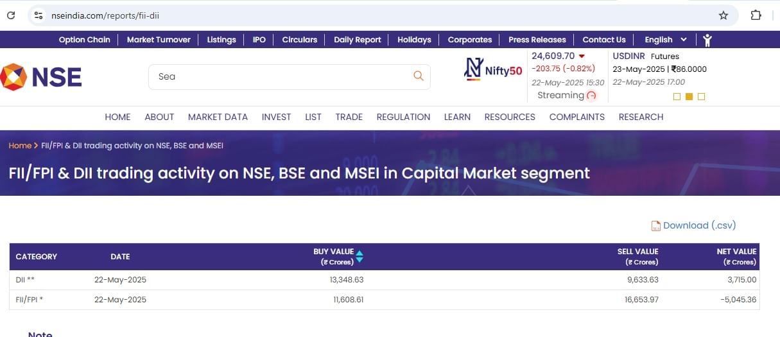
Task: Click the NSE logo
Action: click(41, 77)
